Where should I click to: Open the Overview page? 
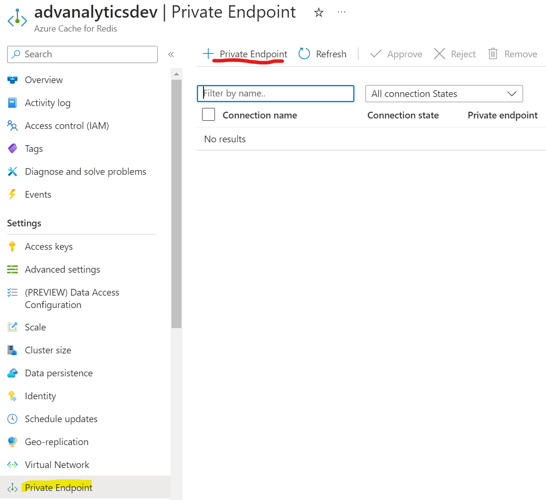tap(44, 80)
